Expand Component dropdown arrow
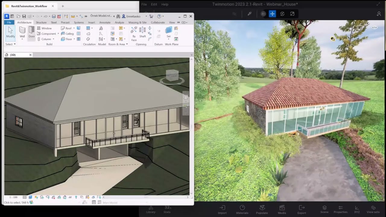The image size is (386, 217). [x=58, y=33]
